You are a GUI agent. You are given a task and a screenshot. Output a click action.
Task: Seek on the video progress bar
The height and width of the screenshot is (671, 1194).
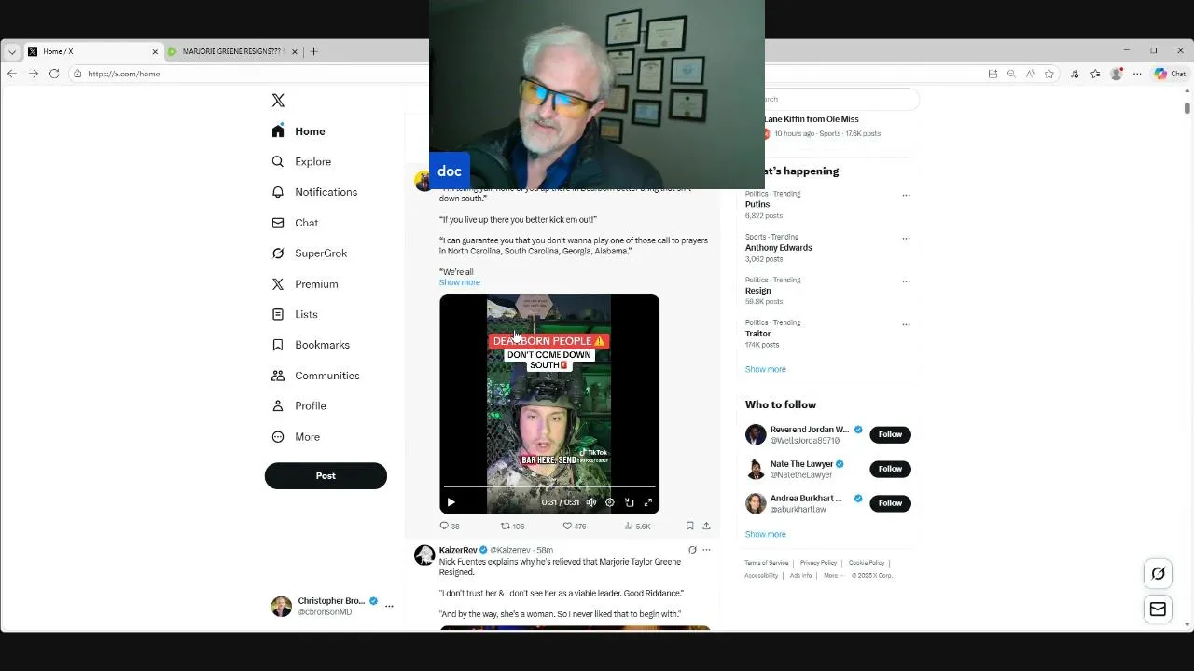pyautogui.click(x=549, y=486)
